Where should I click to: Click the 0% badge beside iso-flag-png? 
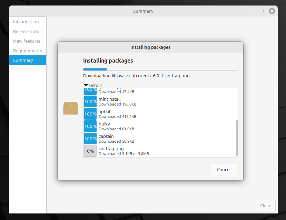(90, 151)
